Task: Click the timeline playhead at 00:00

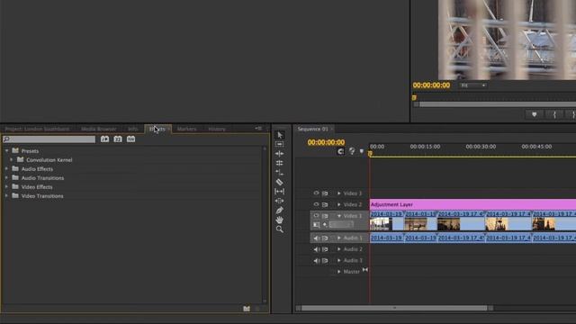Action: [370, 154]
